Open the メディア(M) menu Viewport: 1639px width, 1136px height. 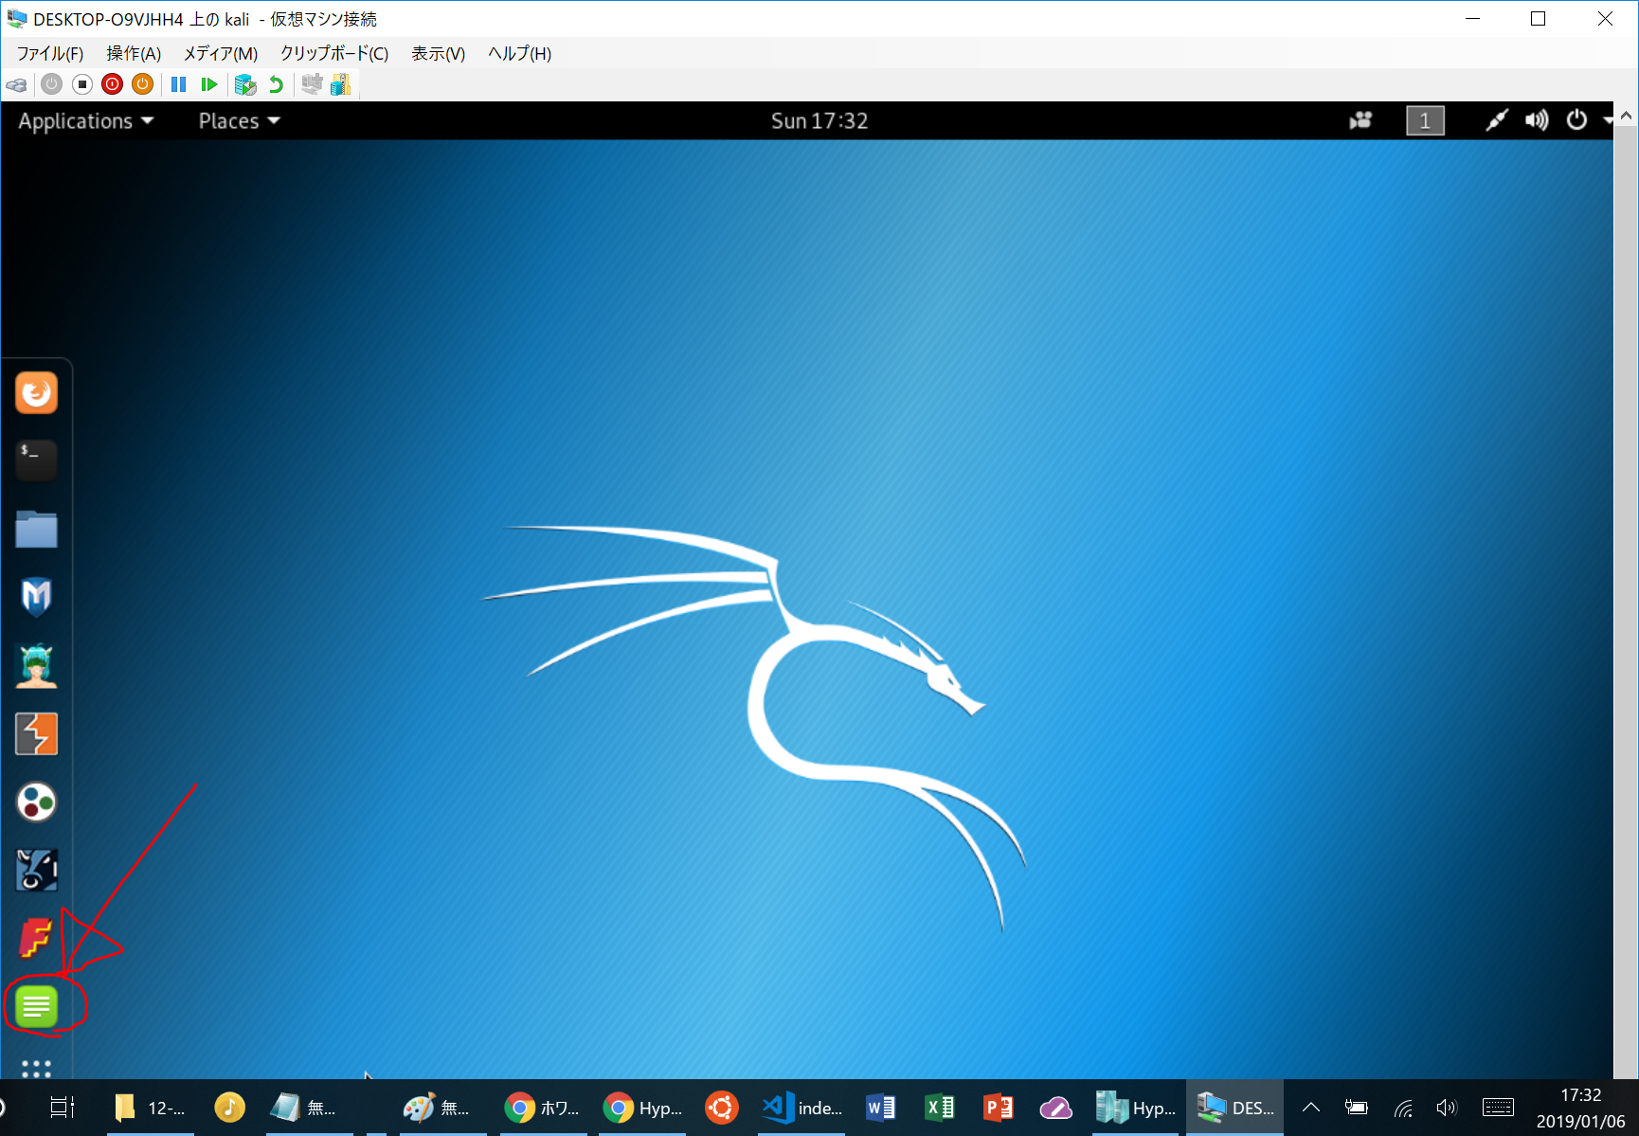[220, 54]
